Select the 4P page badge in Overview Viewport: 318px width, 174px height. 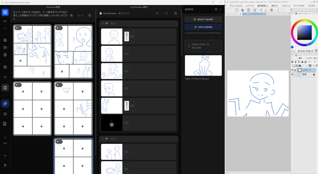18,85
